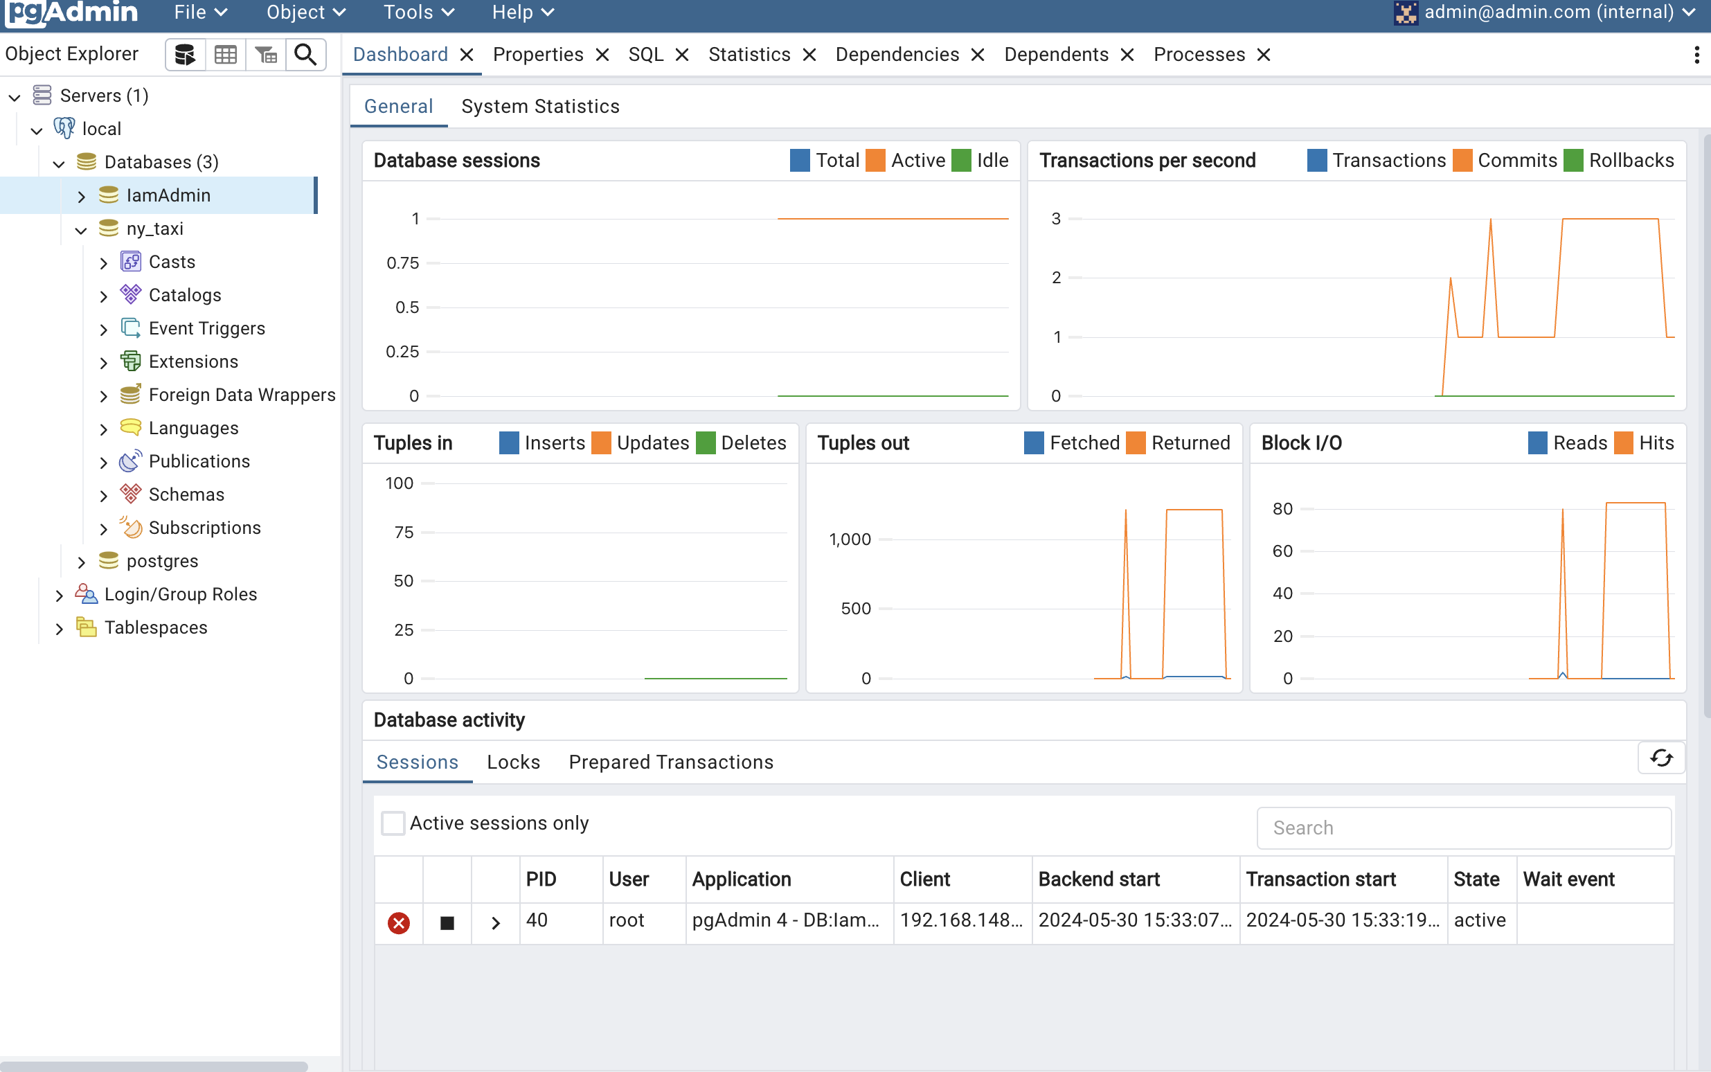Collapse the ny_taxi database node
1711x1072 pixels.
81,231
